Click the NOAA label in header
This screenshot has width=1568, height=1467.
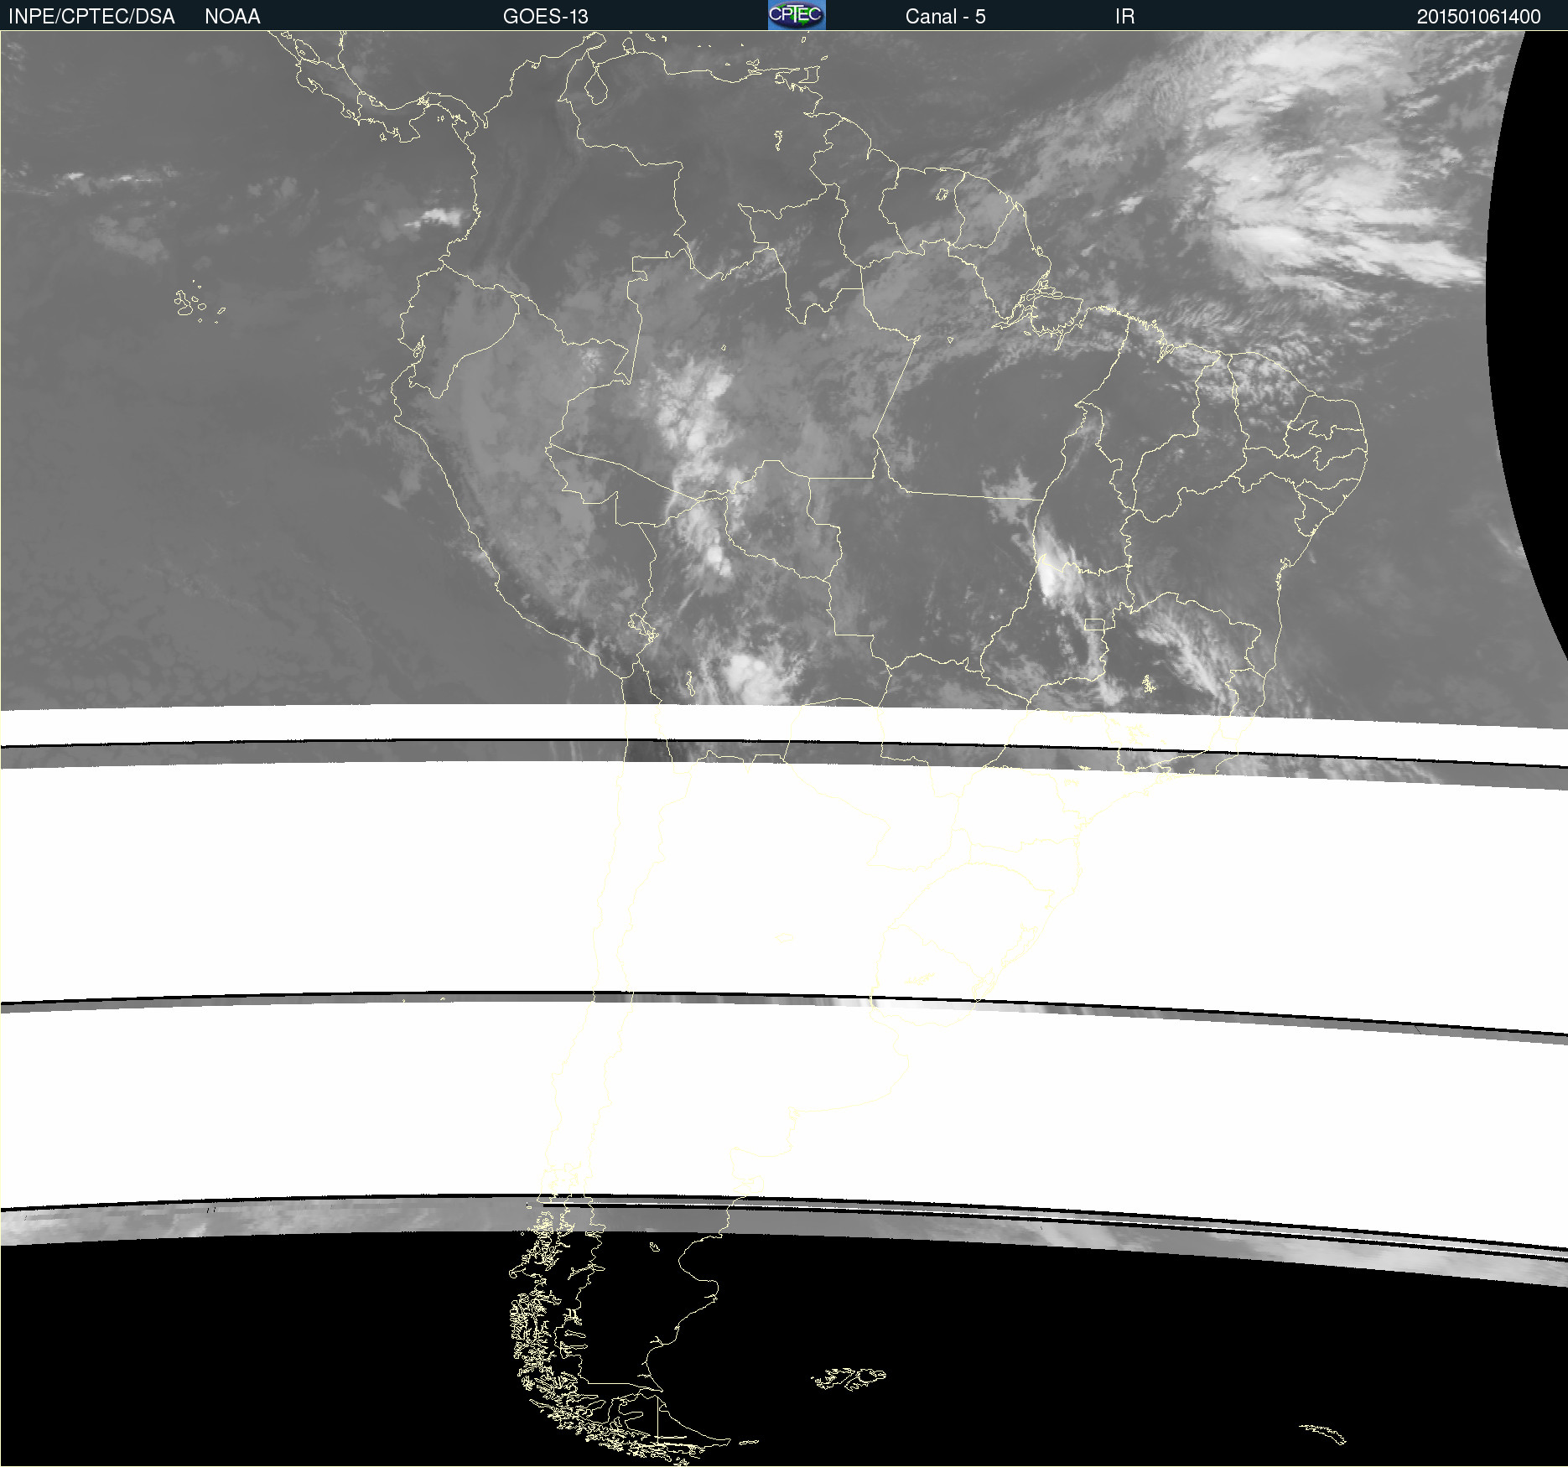[x=232, y=17]
